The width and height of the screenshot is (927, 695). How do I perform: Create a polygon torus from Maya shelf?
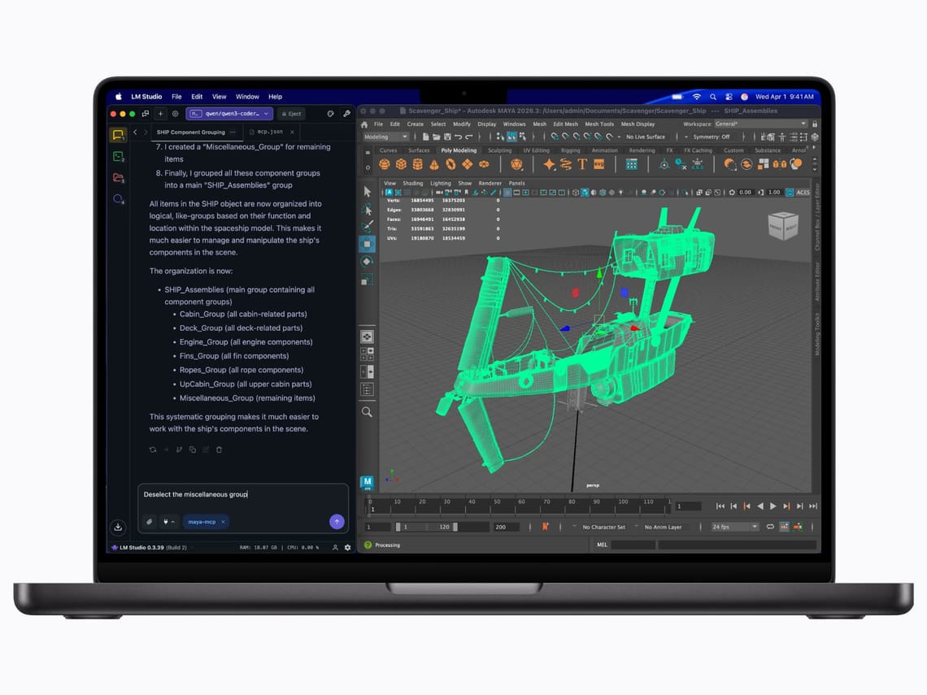pyautogui.click(x=450, y=164)
